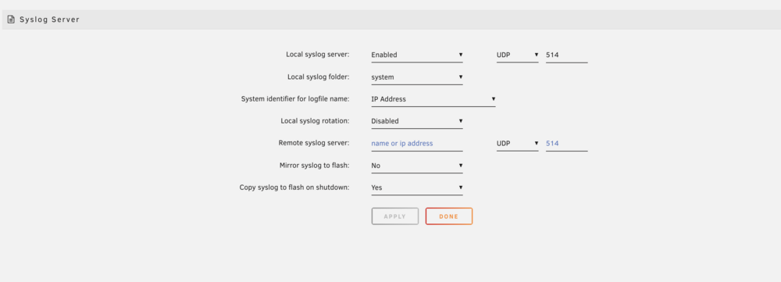Click the Mirror syslog to flash label
Screen dimensions: 781x282
(315, 165)
